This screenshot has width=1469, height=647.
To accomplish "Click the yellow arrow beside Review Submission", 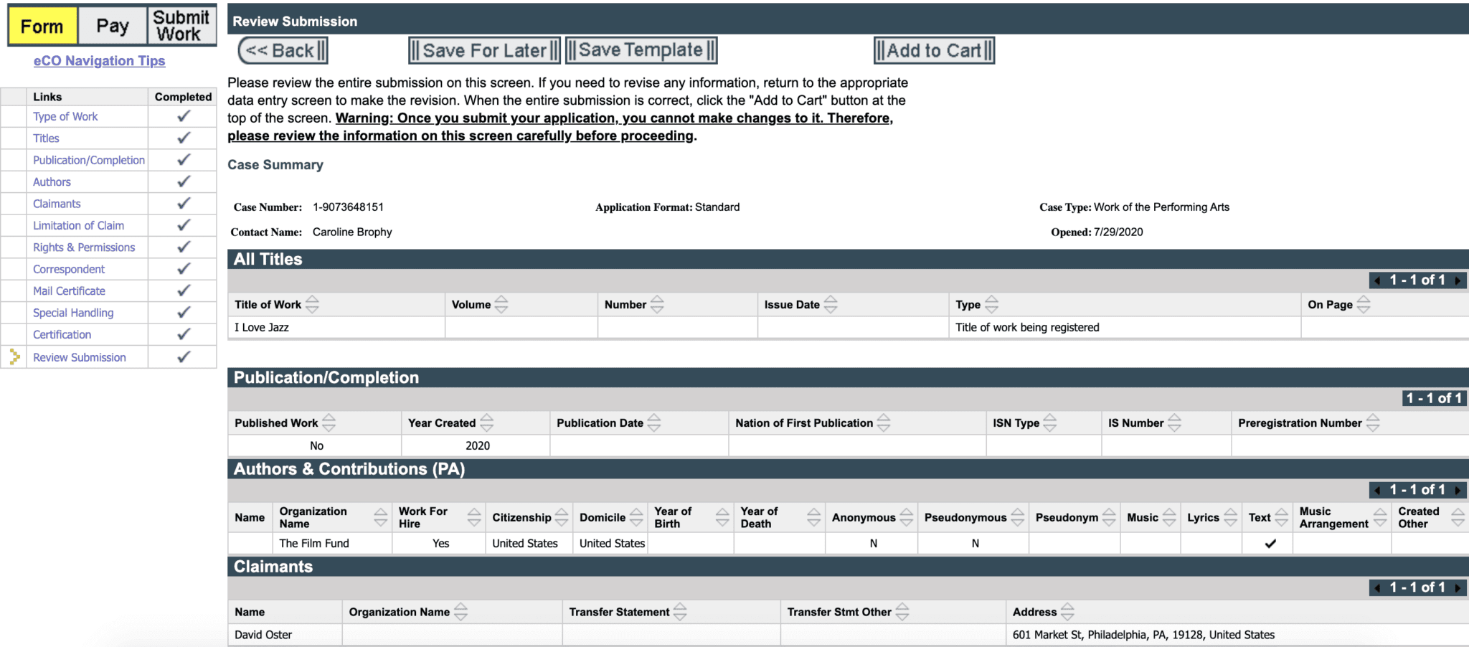I will [14, 356].
